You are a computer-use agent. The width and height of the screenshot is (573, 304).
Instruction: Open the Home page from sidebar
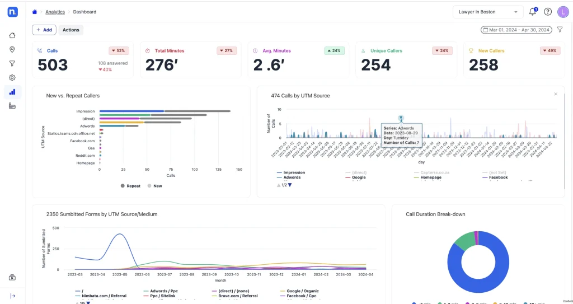12,35
